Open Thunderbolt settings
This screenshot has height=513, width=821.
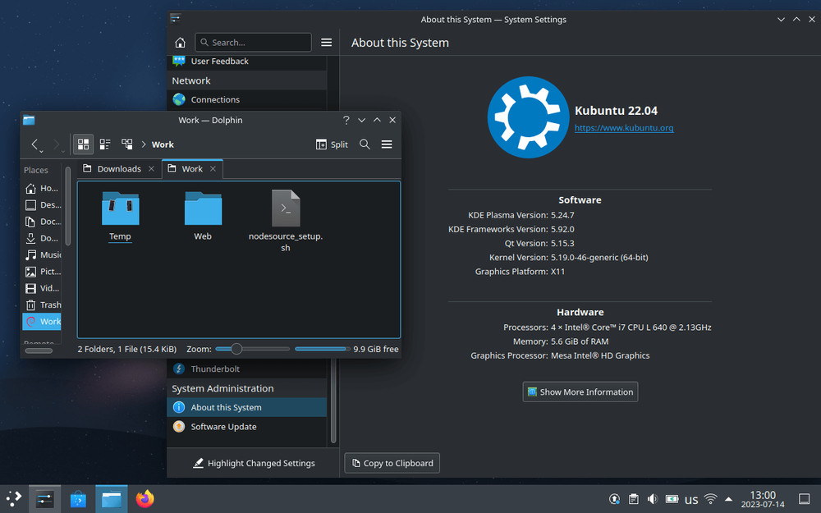click(246, 369)
